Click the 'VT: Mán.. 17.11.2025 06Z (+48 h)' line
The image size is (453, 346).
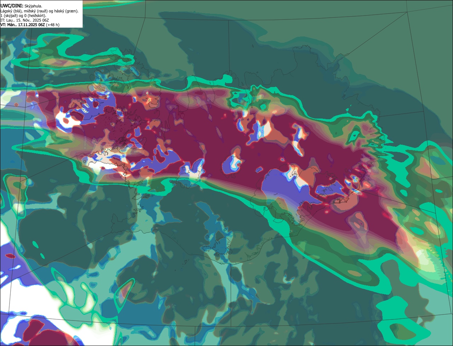pyautogui.click(x=30, y=25)
